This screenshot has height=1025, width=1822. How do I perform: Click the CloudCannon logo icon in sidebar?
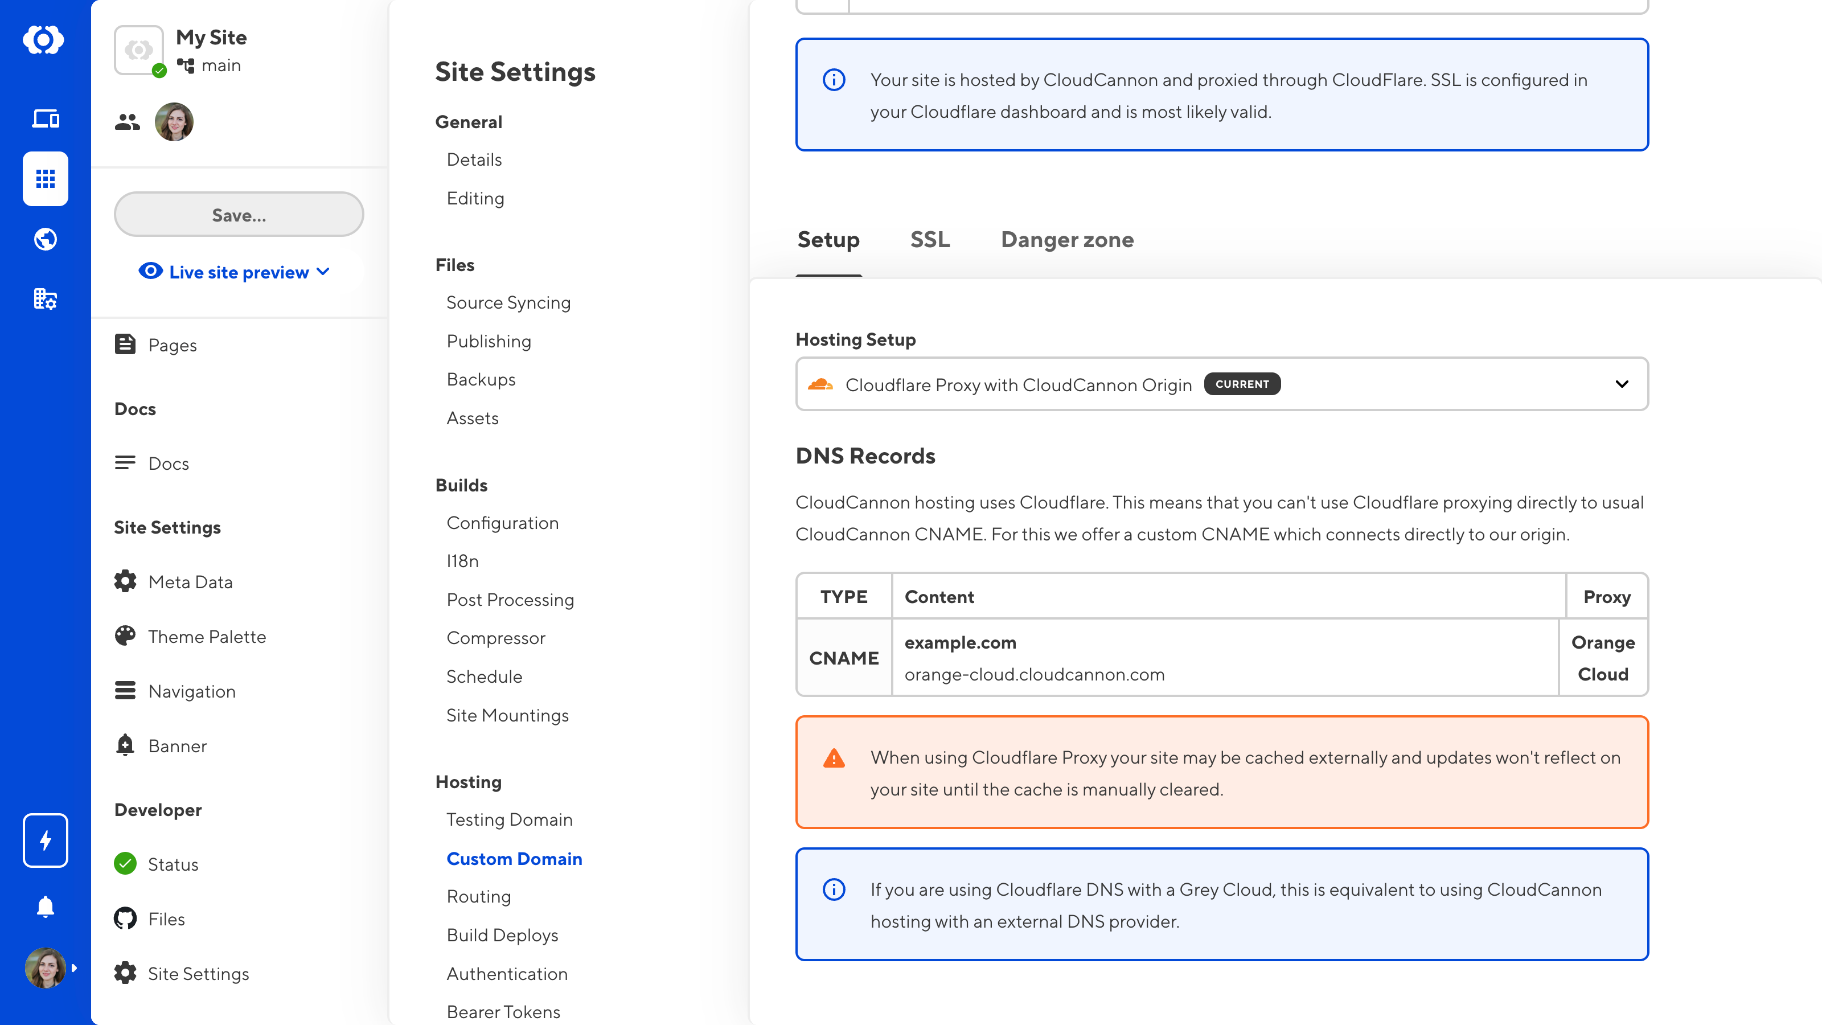(x=45, y=39)
